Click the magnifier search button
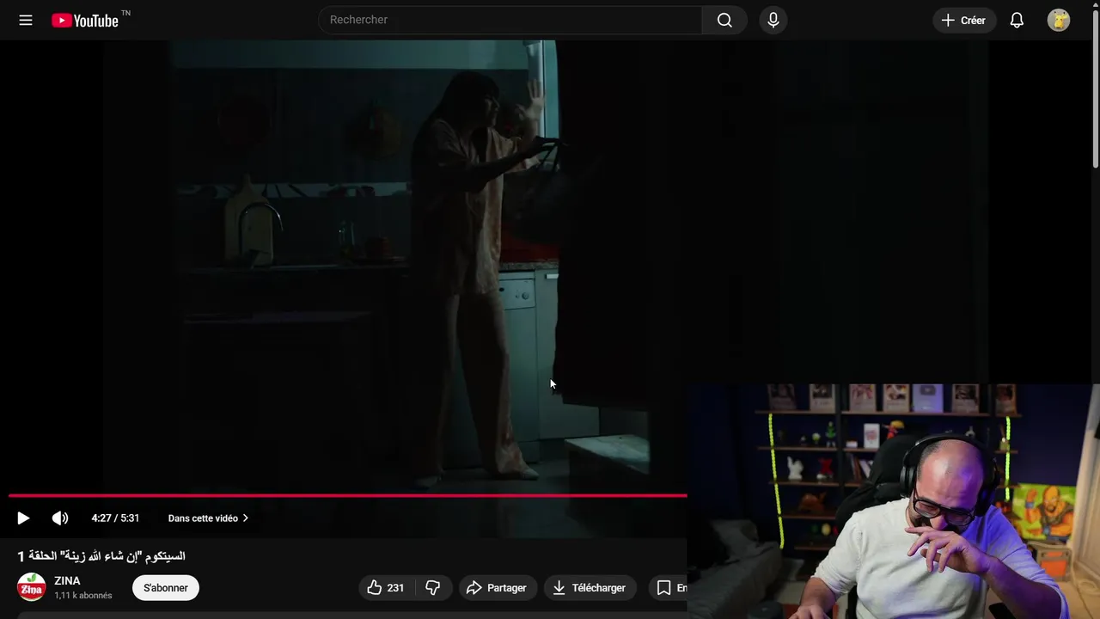The image size is (1100, 619). pos(724,20)
